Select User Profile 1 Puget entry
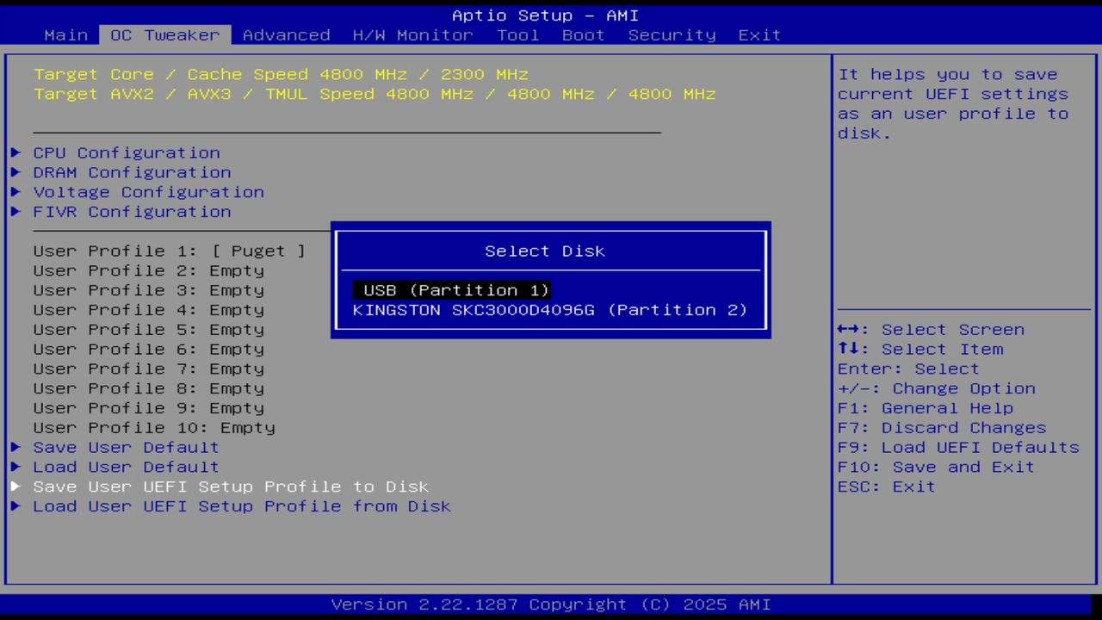This screenshot has width=1102, height=620. 169,251
